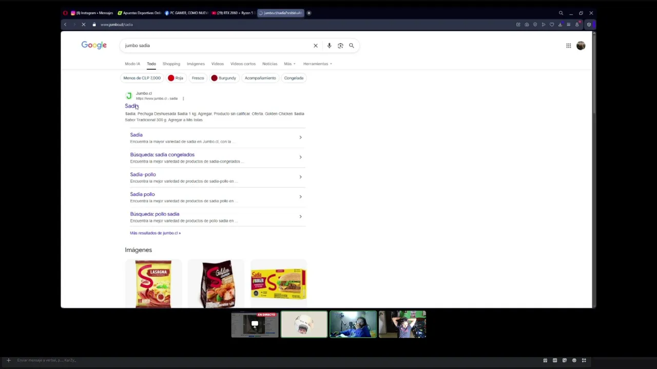The image size is (657, 369).
Task: Open the emoji picker in the chat bar
Action: click(x=574, y=360)
